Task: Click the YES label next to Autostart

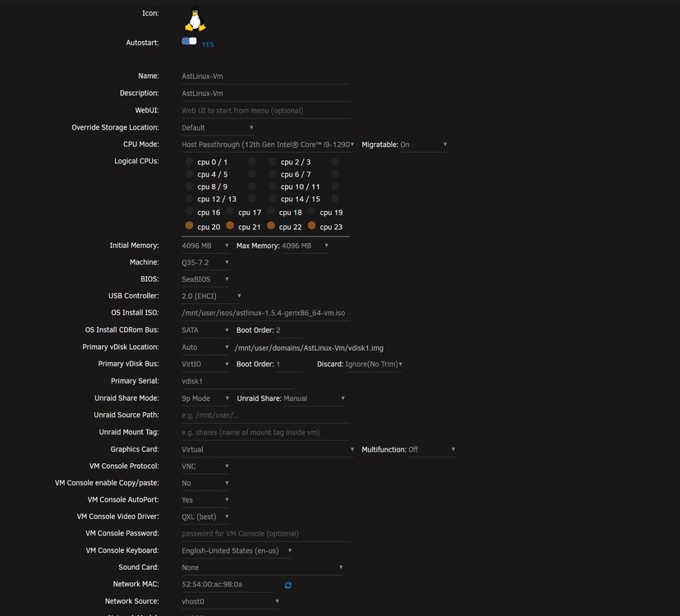Action: tap(208, 44)
